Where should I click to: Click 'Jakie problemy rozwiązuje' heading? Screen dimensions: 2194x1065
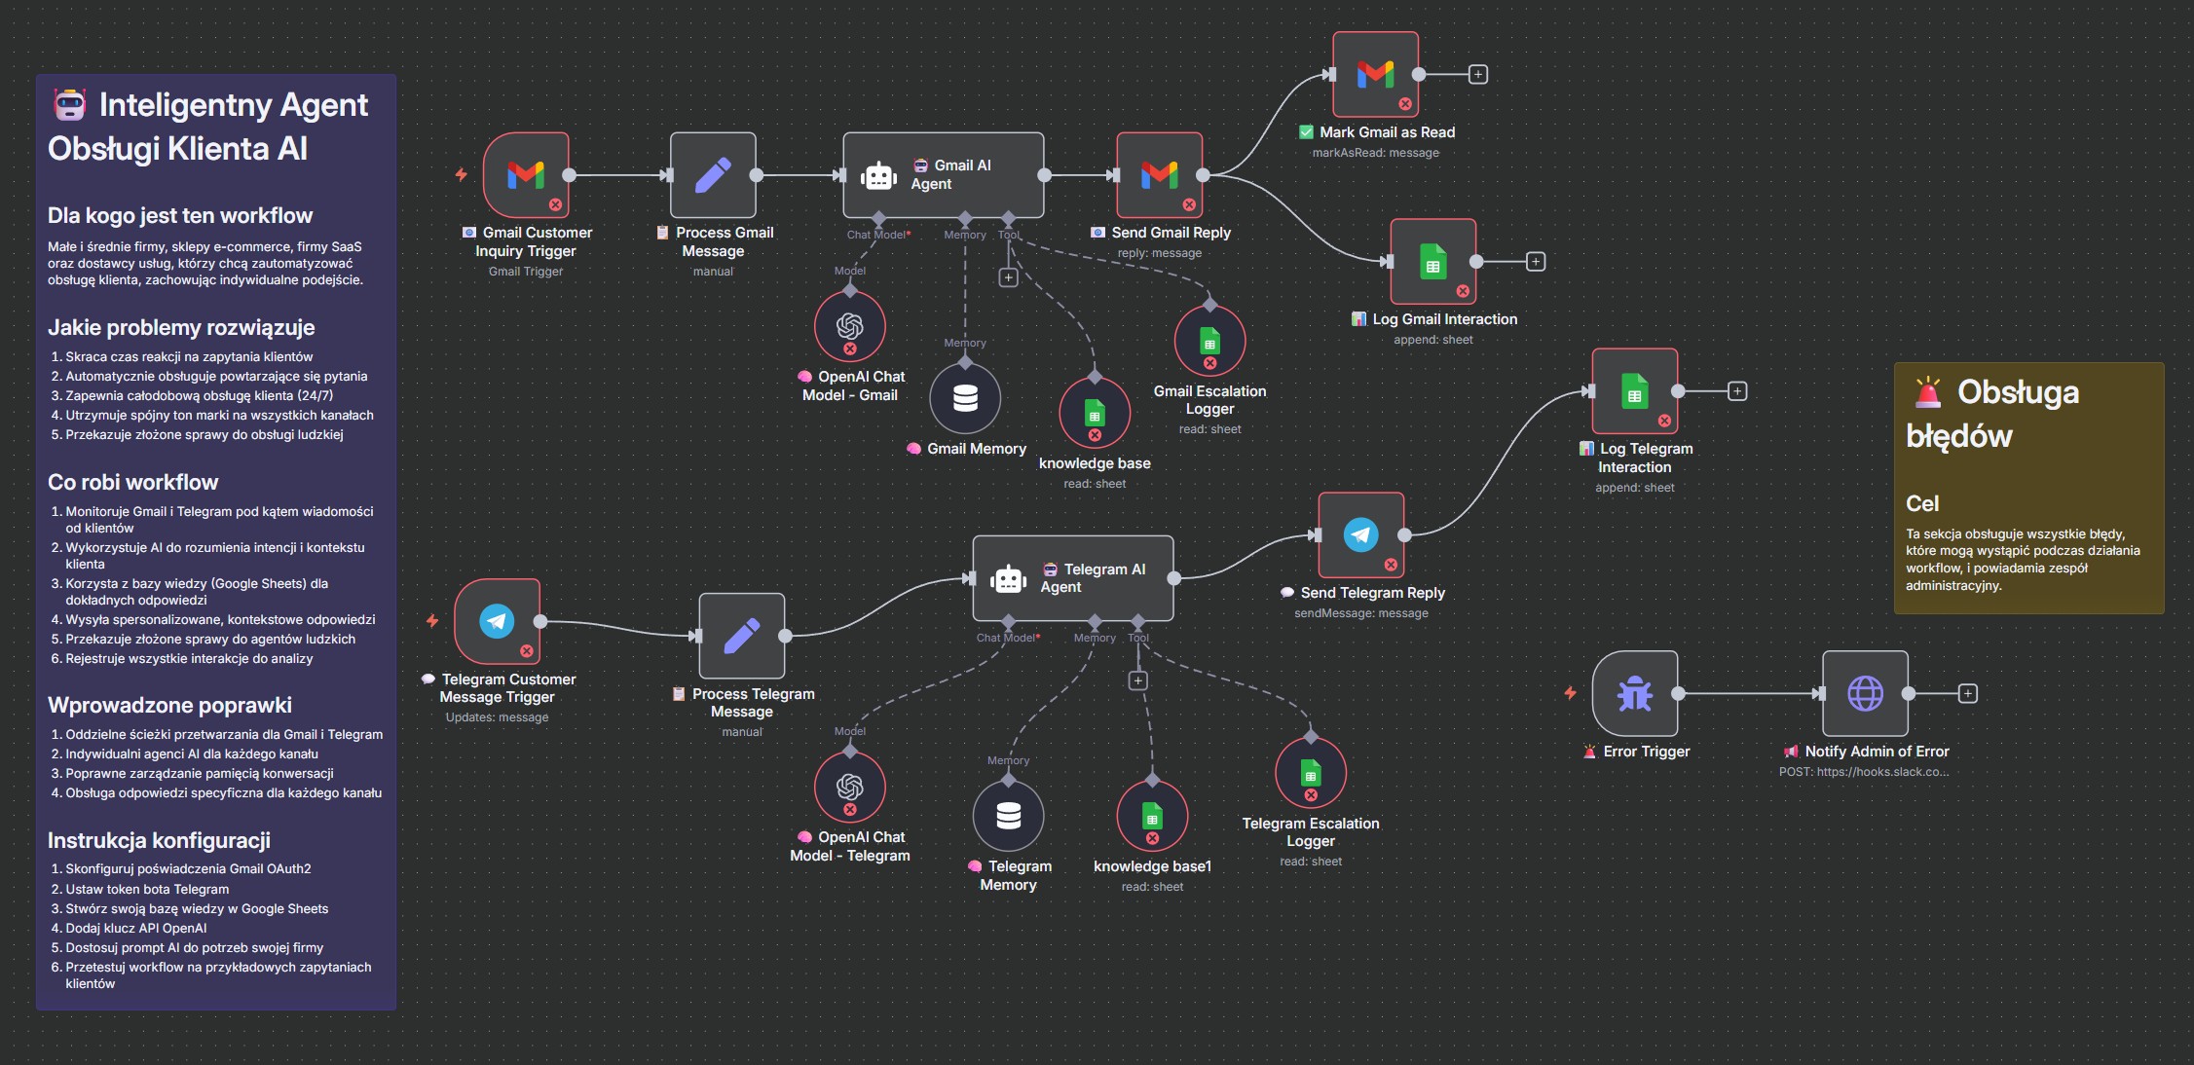coord(181,327)
